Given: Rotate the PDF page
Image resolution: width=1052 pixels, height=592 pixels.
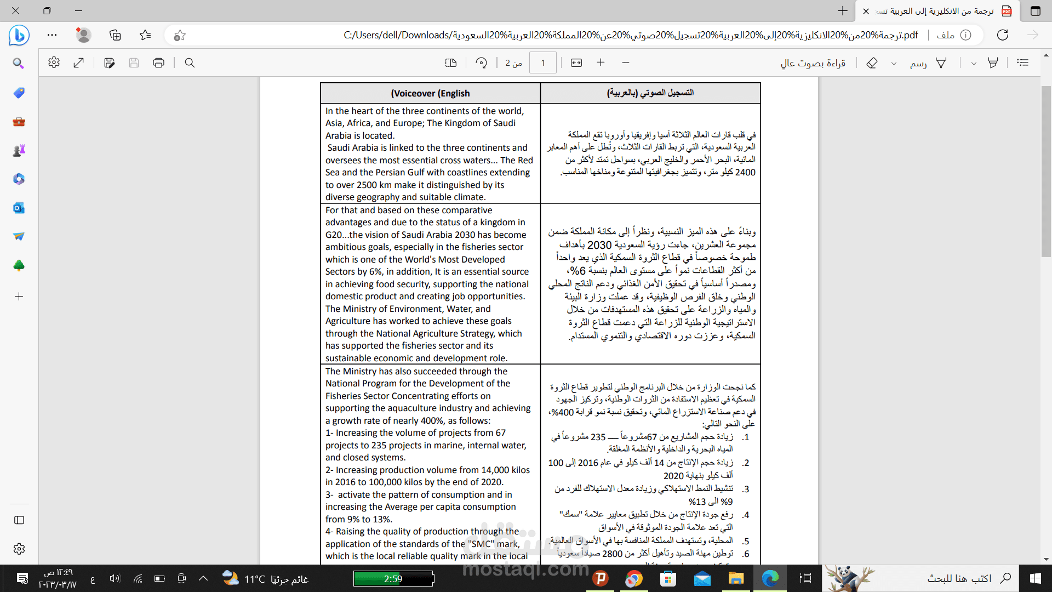Looking at the screenshot, I should [481, 62].
